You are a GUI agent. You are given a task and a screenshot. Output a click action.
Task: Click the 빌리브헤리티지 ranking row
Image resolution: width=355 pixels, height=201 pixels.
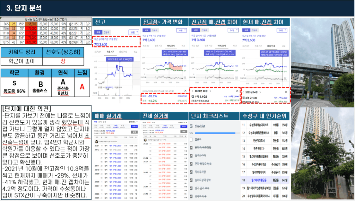pyautogui.click(x=264, y=172)
